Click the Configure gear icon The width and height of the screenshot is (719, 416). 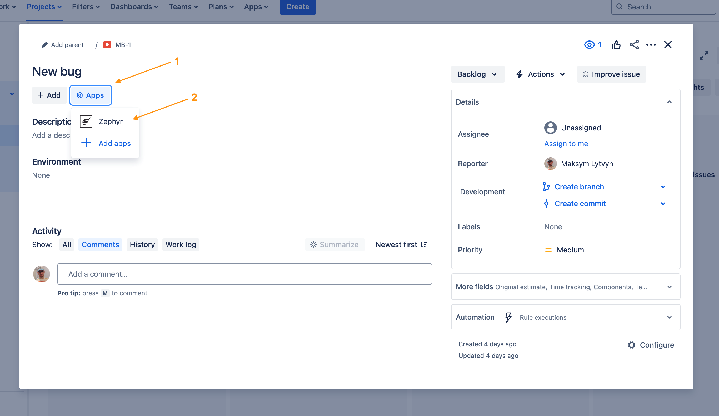tap(631, 345)
